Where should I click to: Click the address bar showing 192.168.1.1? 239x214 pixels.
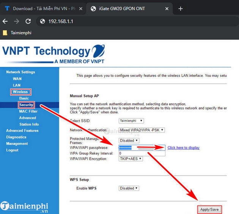click(137, 21)
